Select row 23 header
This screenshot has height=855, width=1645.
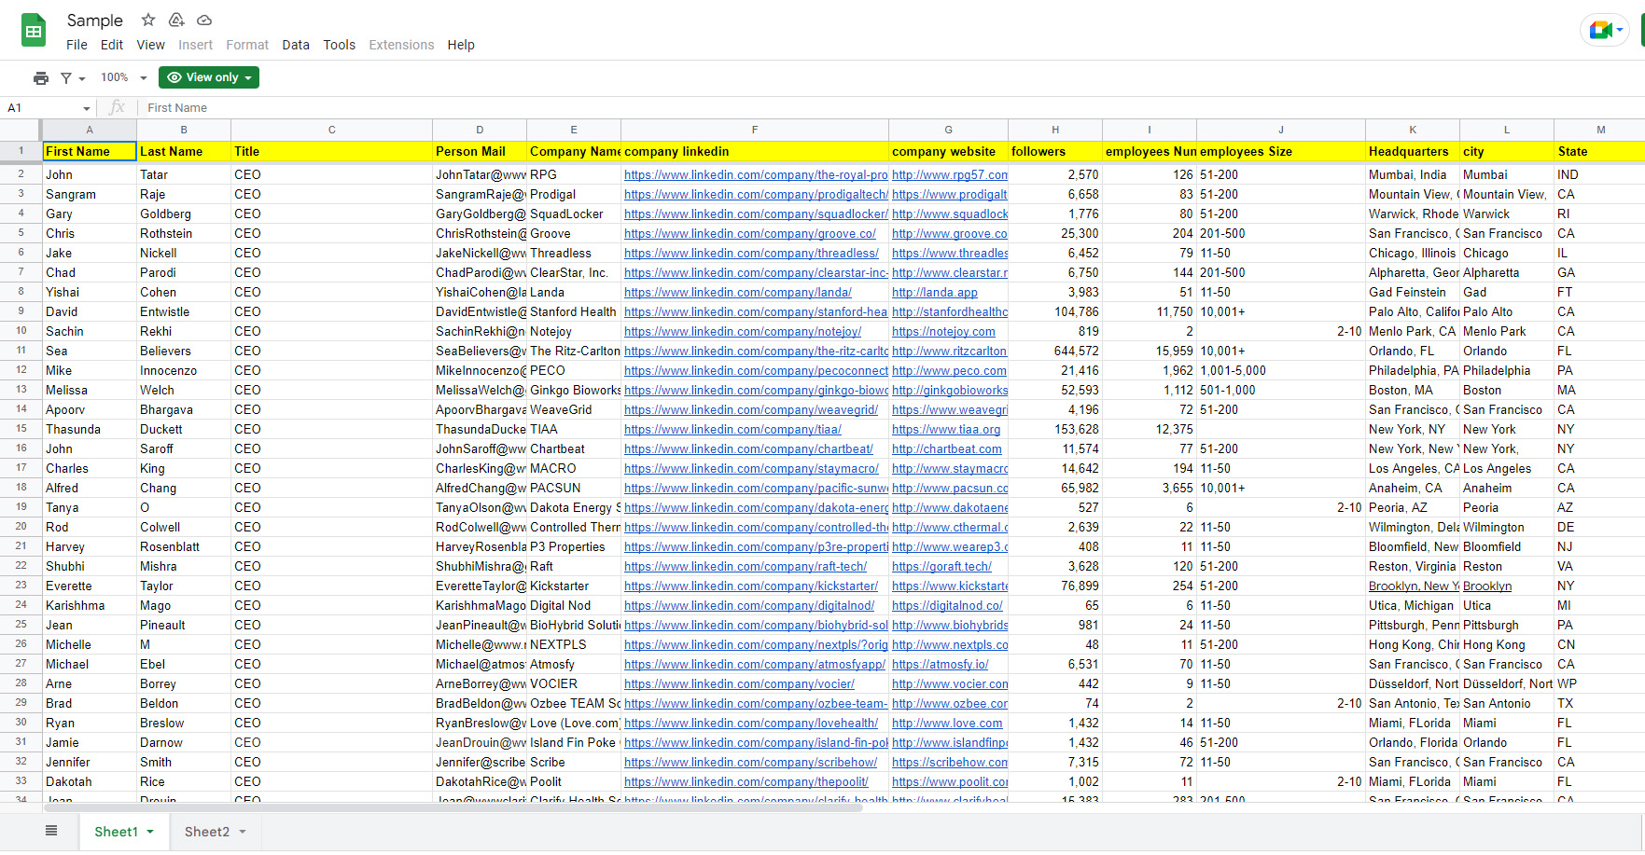coord(21,586)
